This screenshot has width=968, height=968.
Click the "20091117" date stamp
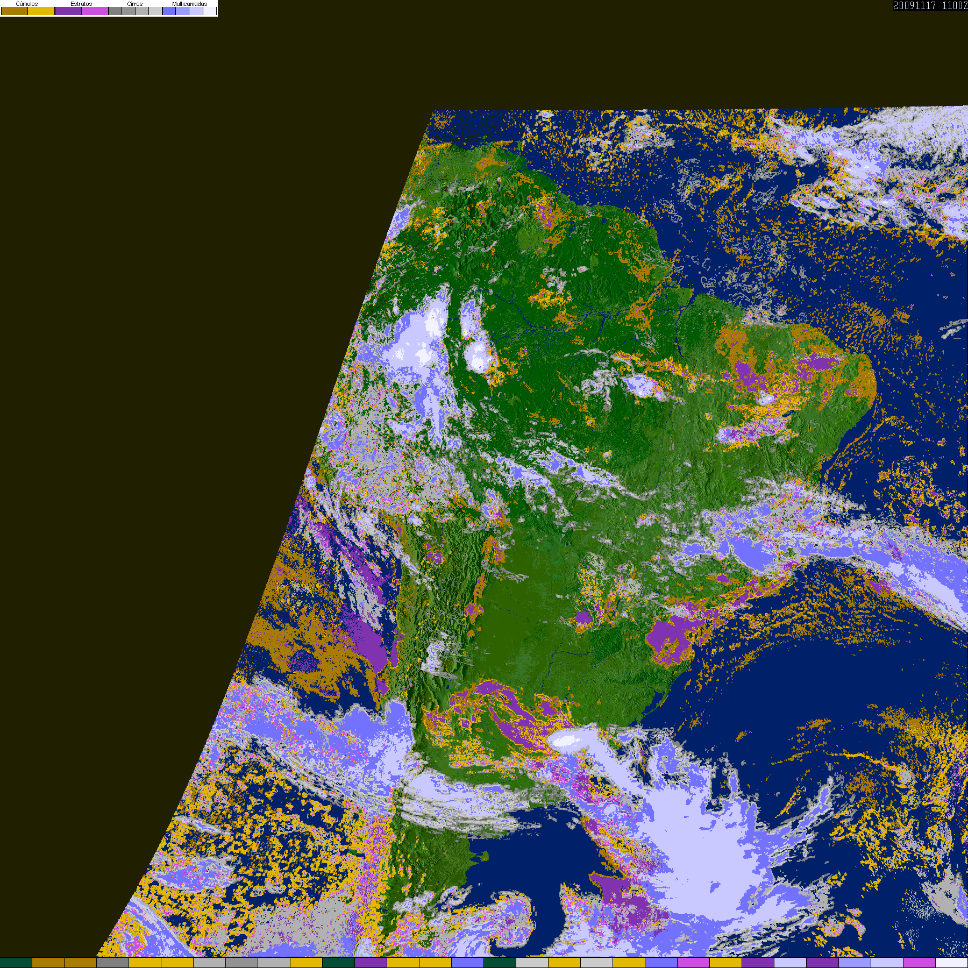(x=915, y=5)
